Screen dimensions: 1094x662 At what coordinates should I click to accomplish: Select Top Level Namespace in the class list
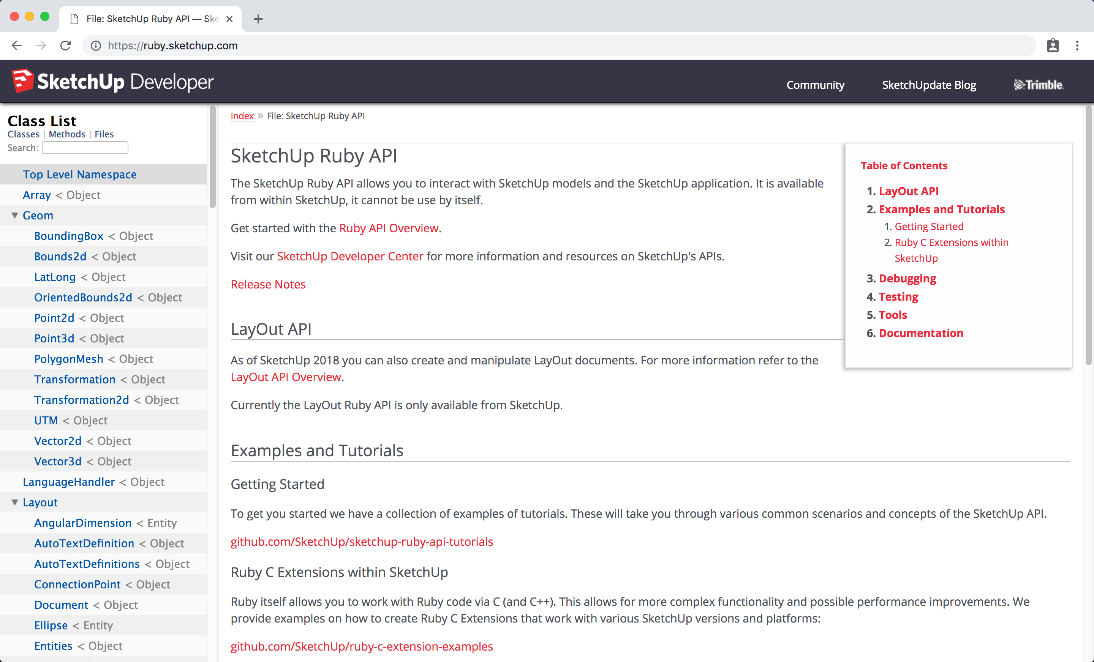(x=79, y=174)
